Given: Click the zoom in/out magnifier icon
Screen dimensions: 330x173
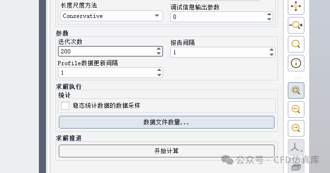Looking at the screenshot, I should pyautogui.click(x=296, y=25).
